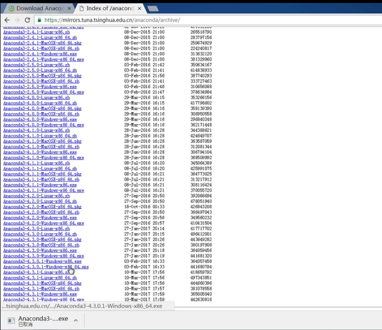Open Anaconda3-4.0.0-MacOSX-x86_64.pkg link
The width and height of the screenshot is (382, 330).
42,109
